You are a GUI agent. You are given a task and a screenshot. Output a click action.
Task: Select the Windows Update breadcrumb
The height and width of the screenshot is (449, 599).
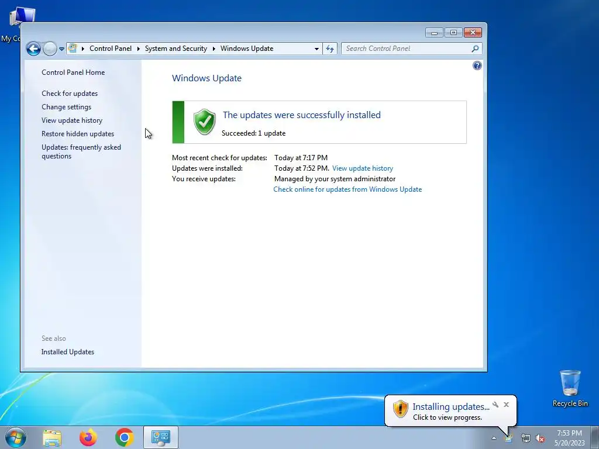pos(247,49)
